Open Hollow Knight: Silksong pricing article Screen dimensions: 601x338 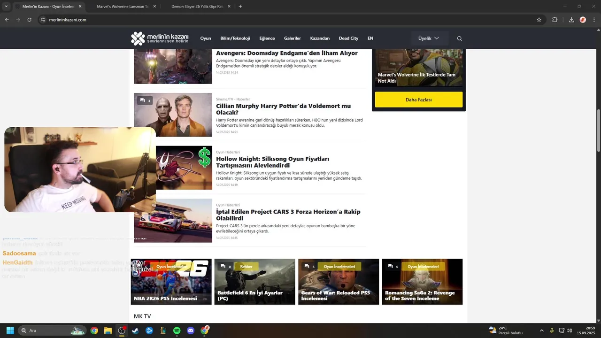coord(272,162)
